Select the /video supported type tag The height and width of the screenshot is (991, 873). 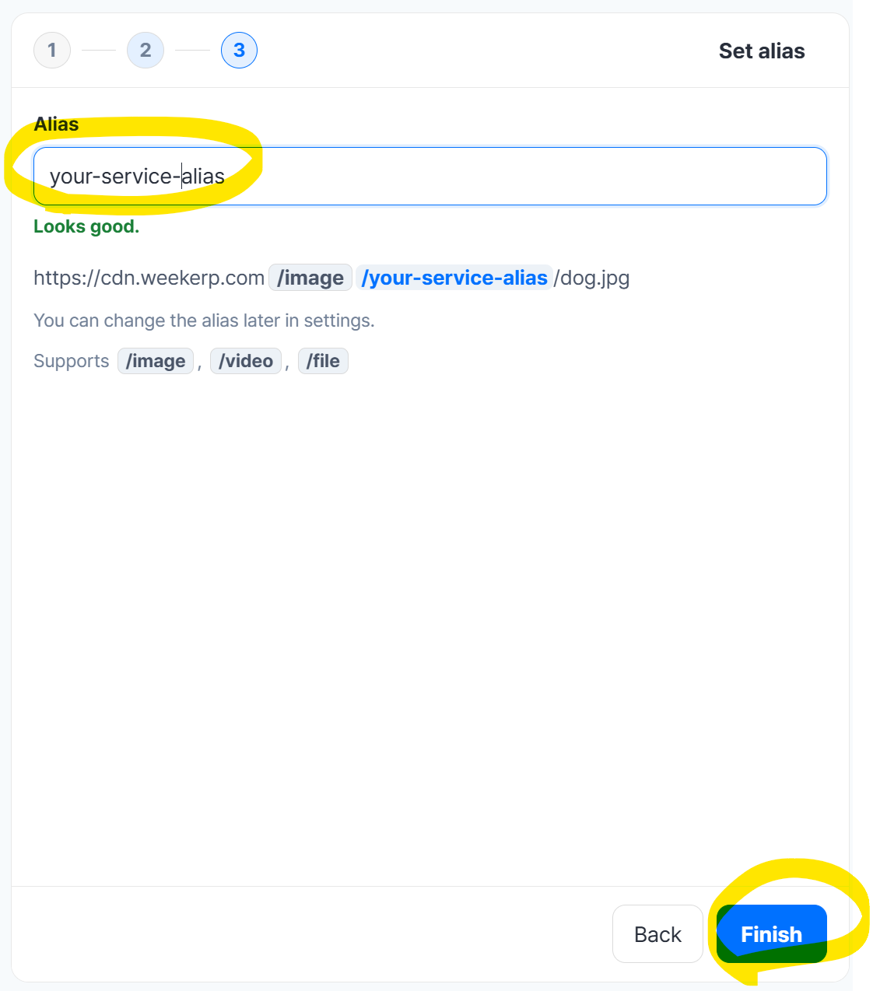point(246,361)
